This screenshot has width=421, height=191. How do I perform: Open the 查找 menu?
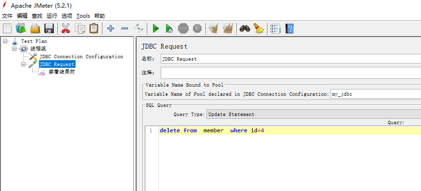tap(37, 16)
